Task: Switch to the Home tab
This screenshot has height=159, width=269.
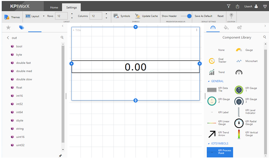Action: point(54,7)
